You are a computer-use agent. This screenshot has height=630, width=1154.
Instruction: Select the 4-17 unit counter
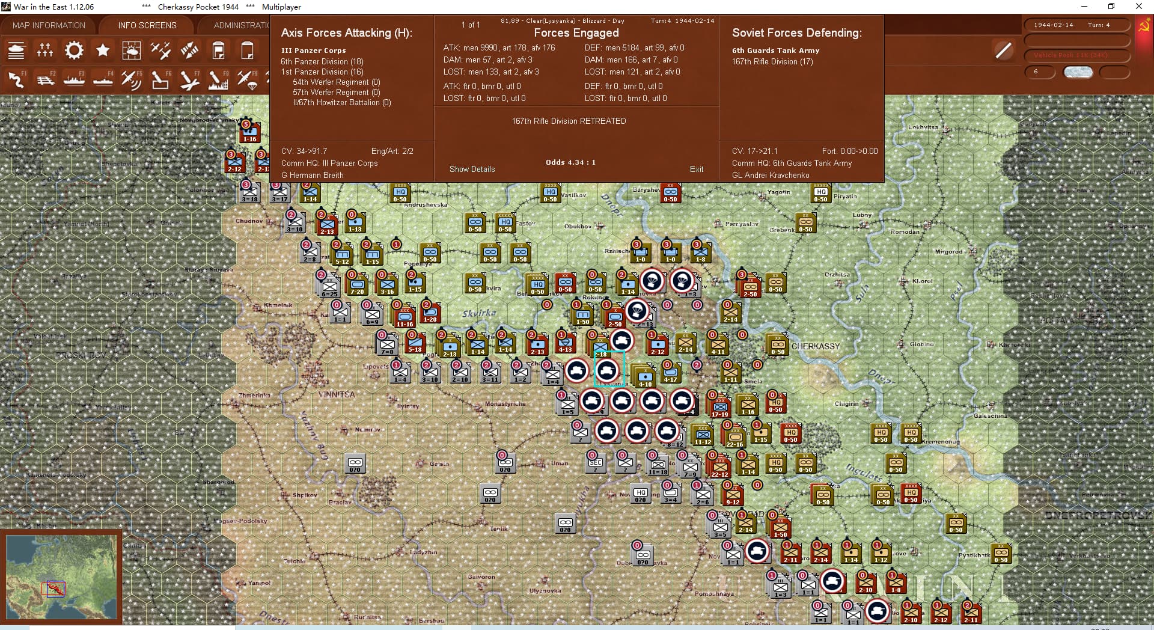(670, 373)
